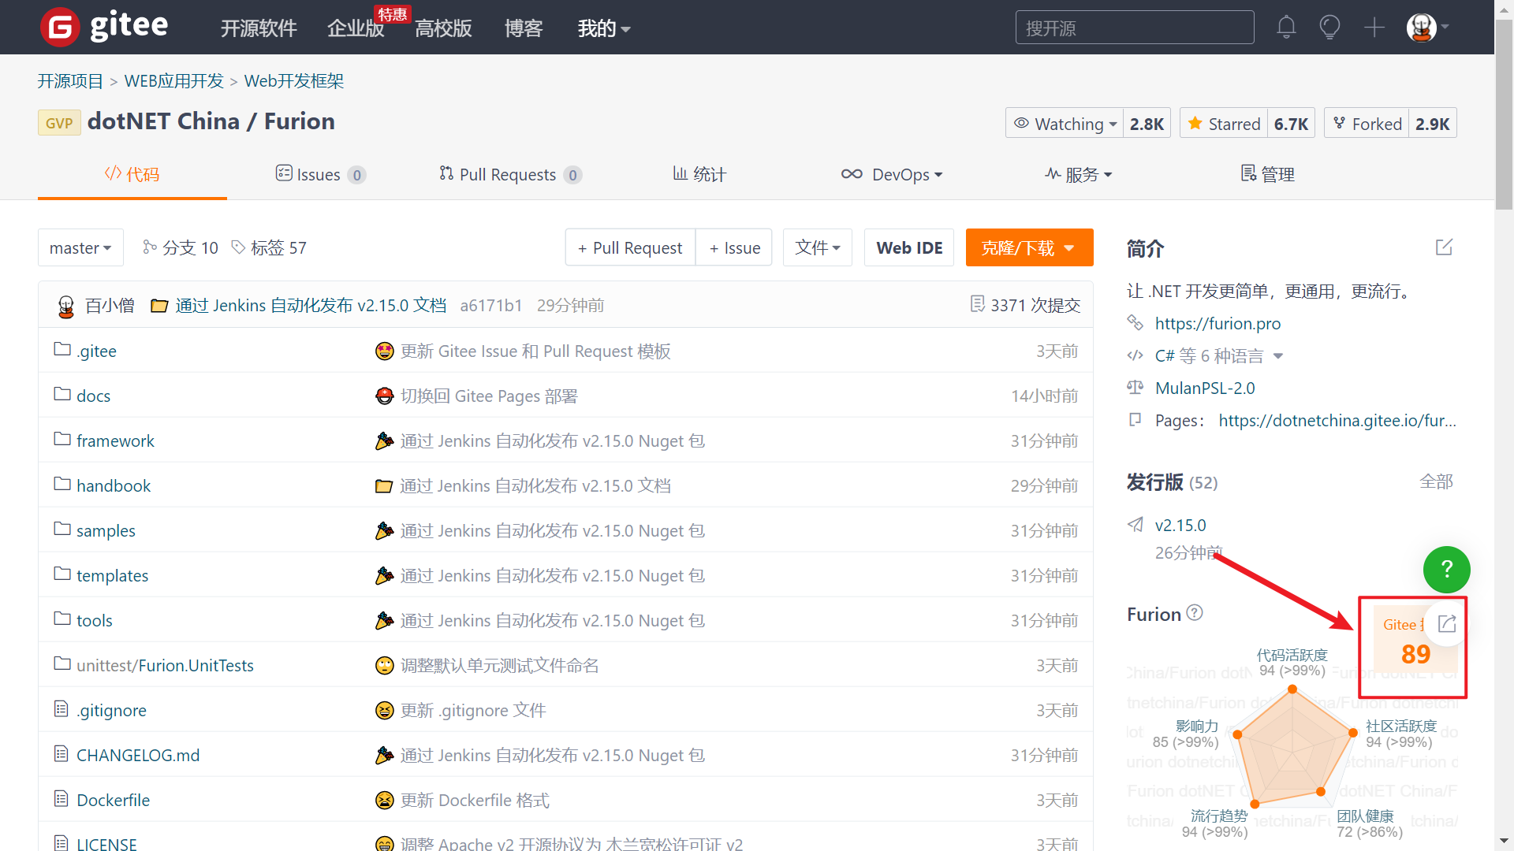This screenshot has height=851, width=1514.
Task: Open 企业版 in top navigation
Action: (x=356, y=28)
